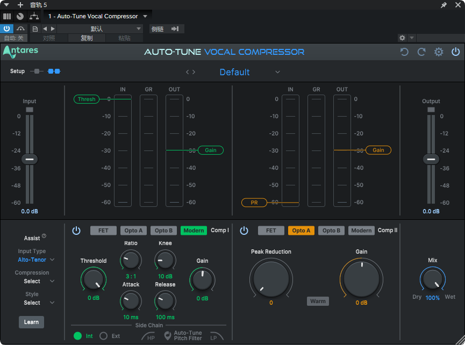The height and width of the screenshot is (345, 465).
Task: Open the Compression Select dropdown
Action: [x=39, y=281]
